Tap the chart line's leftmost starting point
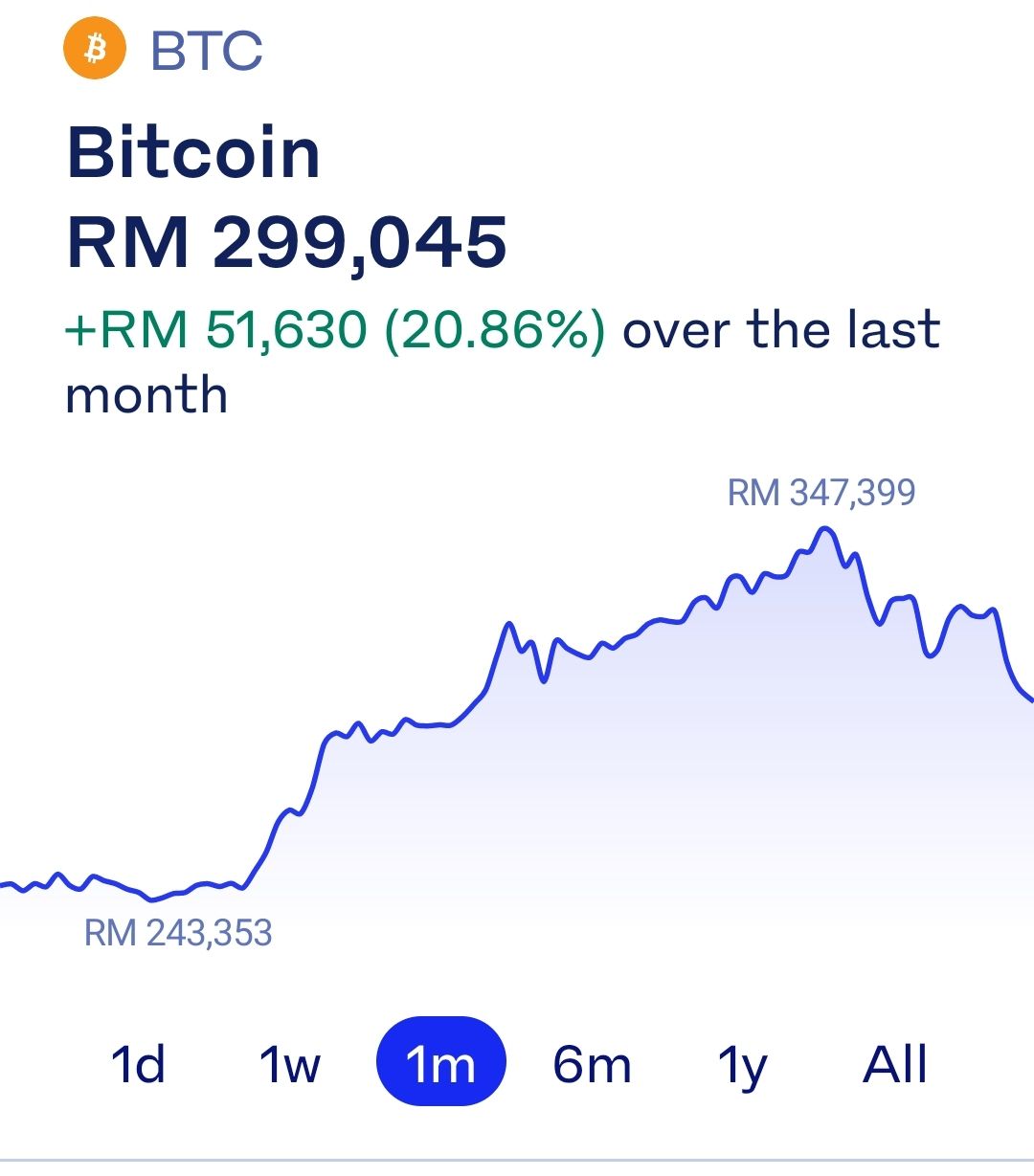Viewport: 1034px width, 1176px height. 4,885
